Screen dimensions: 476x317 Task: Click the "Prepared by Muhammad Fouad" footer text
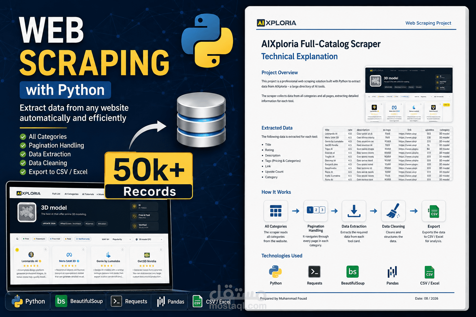[x=284, y=298]
